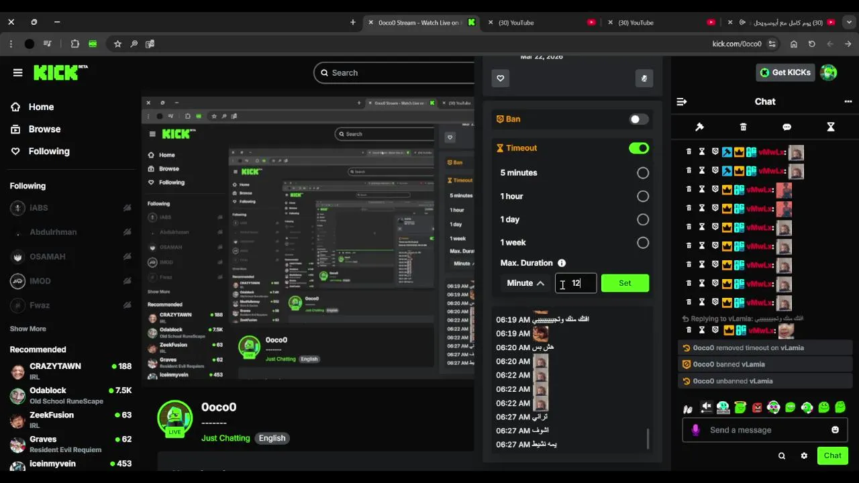Click the green Chat send button
This screenshot has height=483, width=859.
(833, 455)
